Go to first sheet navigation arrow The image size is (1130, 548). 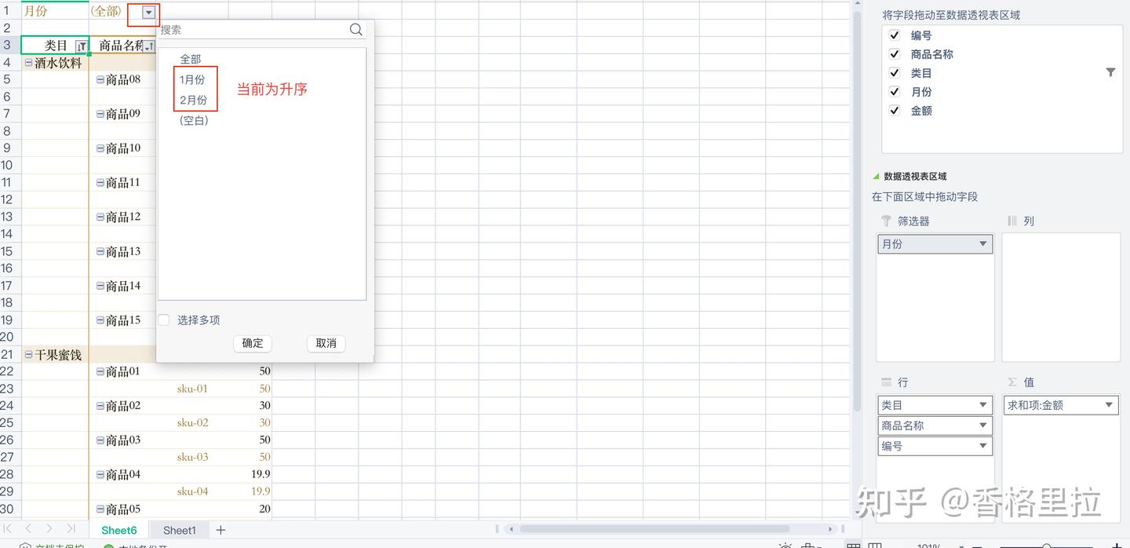pos(8,529)
